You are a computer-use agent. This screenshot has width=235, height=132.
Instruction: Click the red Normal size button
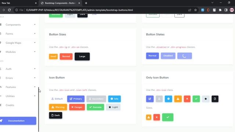(66, 56)
